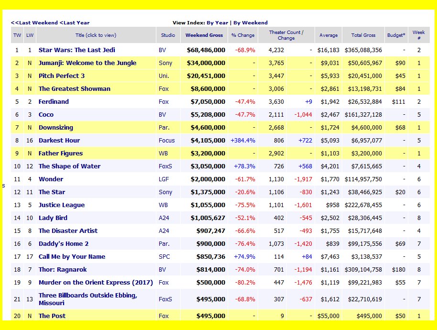This screenshot has width=437, height=330.
Task: View The Shape of Water page
Action: pyautogui.click(x=69, y=166)
